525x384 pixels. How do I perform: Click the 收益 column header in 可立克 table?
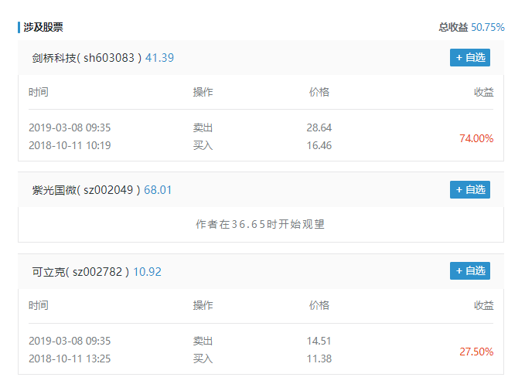coord(483,305)
